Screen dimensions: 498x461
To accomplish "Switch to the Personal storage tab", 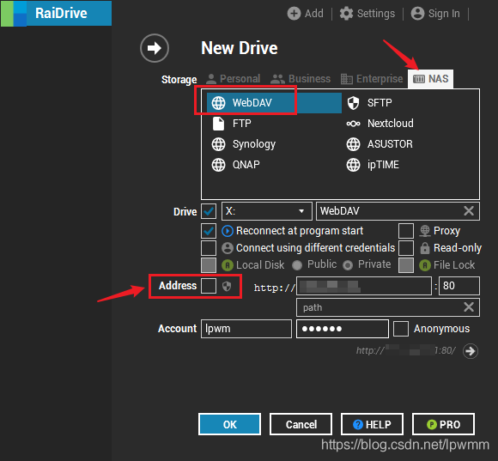I will point(234,79).
